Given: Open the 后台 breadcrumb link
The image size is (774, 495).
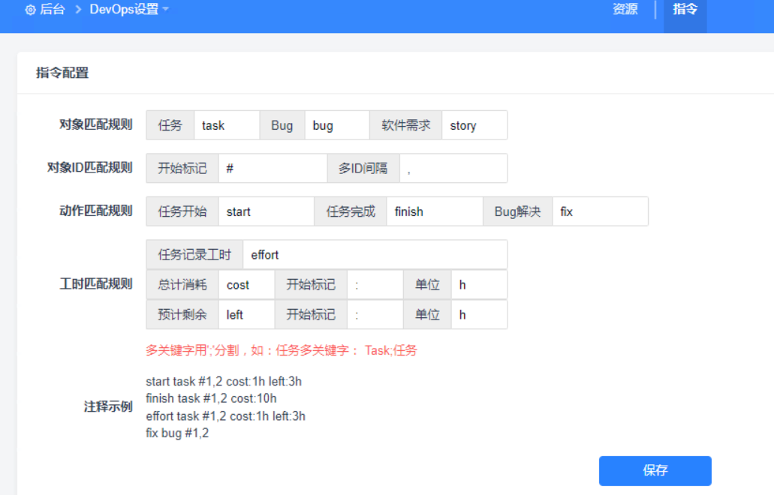Looking at the screenshot, I should click(x=53, y=9).
